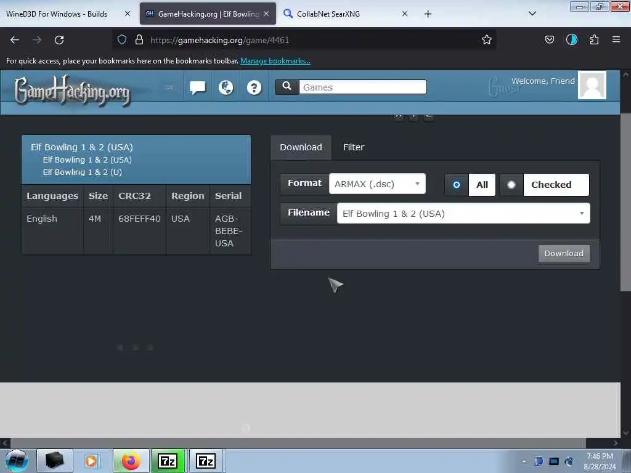The height and width of the screenshot is (473, 631).
Task: Click the Size value 4M
Action: point(94,219)
